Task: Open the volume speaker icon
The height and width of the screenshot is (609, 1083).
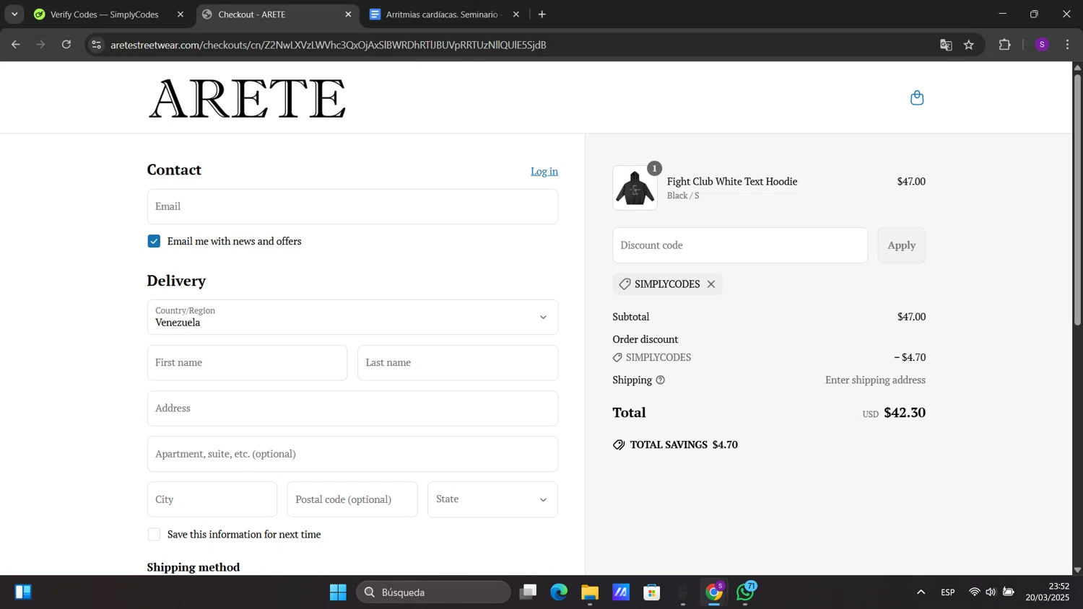Action: pos(991,592)
